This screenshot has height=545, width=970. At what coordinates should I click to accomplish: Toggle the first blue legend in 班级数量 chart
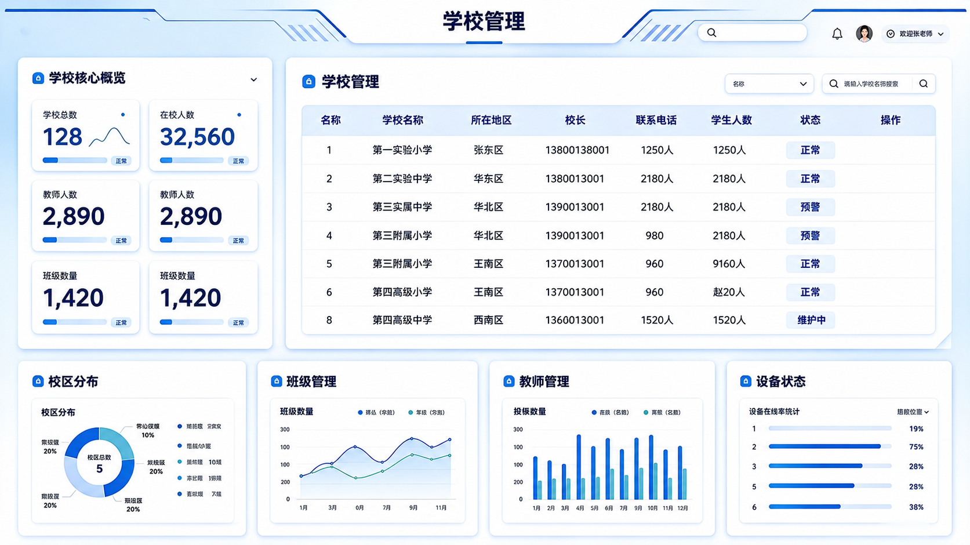point(376,413)
